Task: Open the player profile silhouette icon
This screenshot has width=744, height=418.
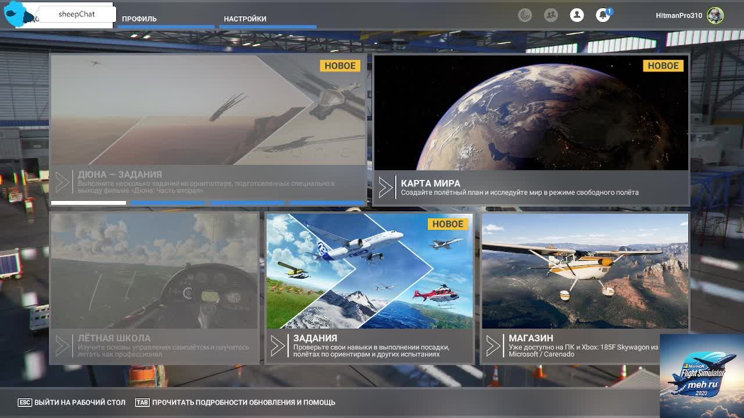Action: coord(577,16)
